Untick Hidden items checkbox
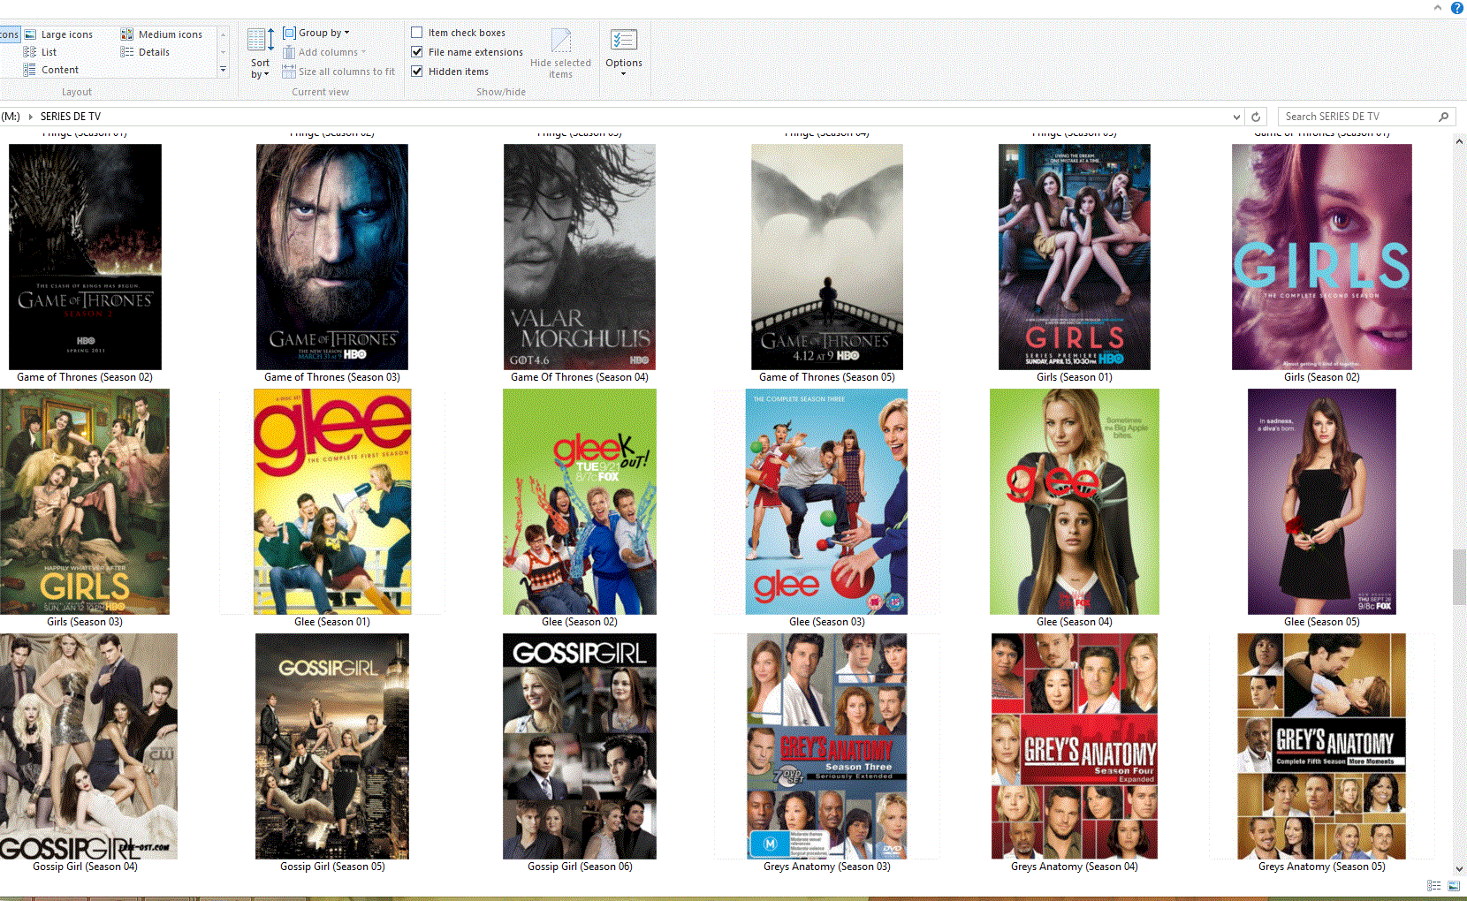The image size is (1467, 901). point(416,72)
